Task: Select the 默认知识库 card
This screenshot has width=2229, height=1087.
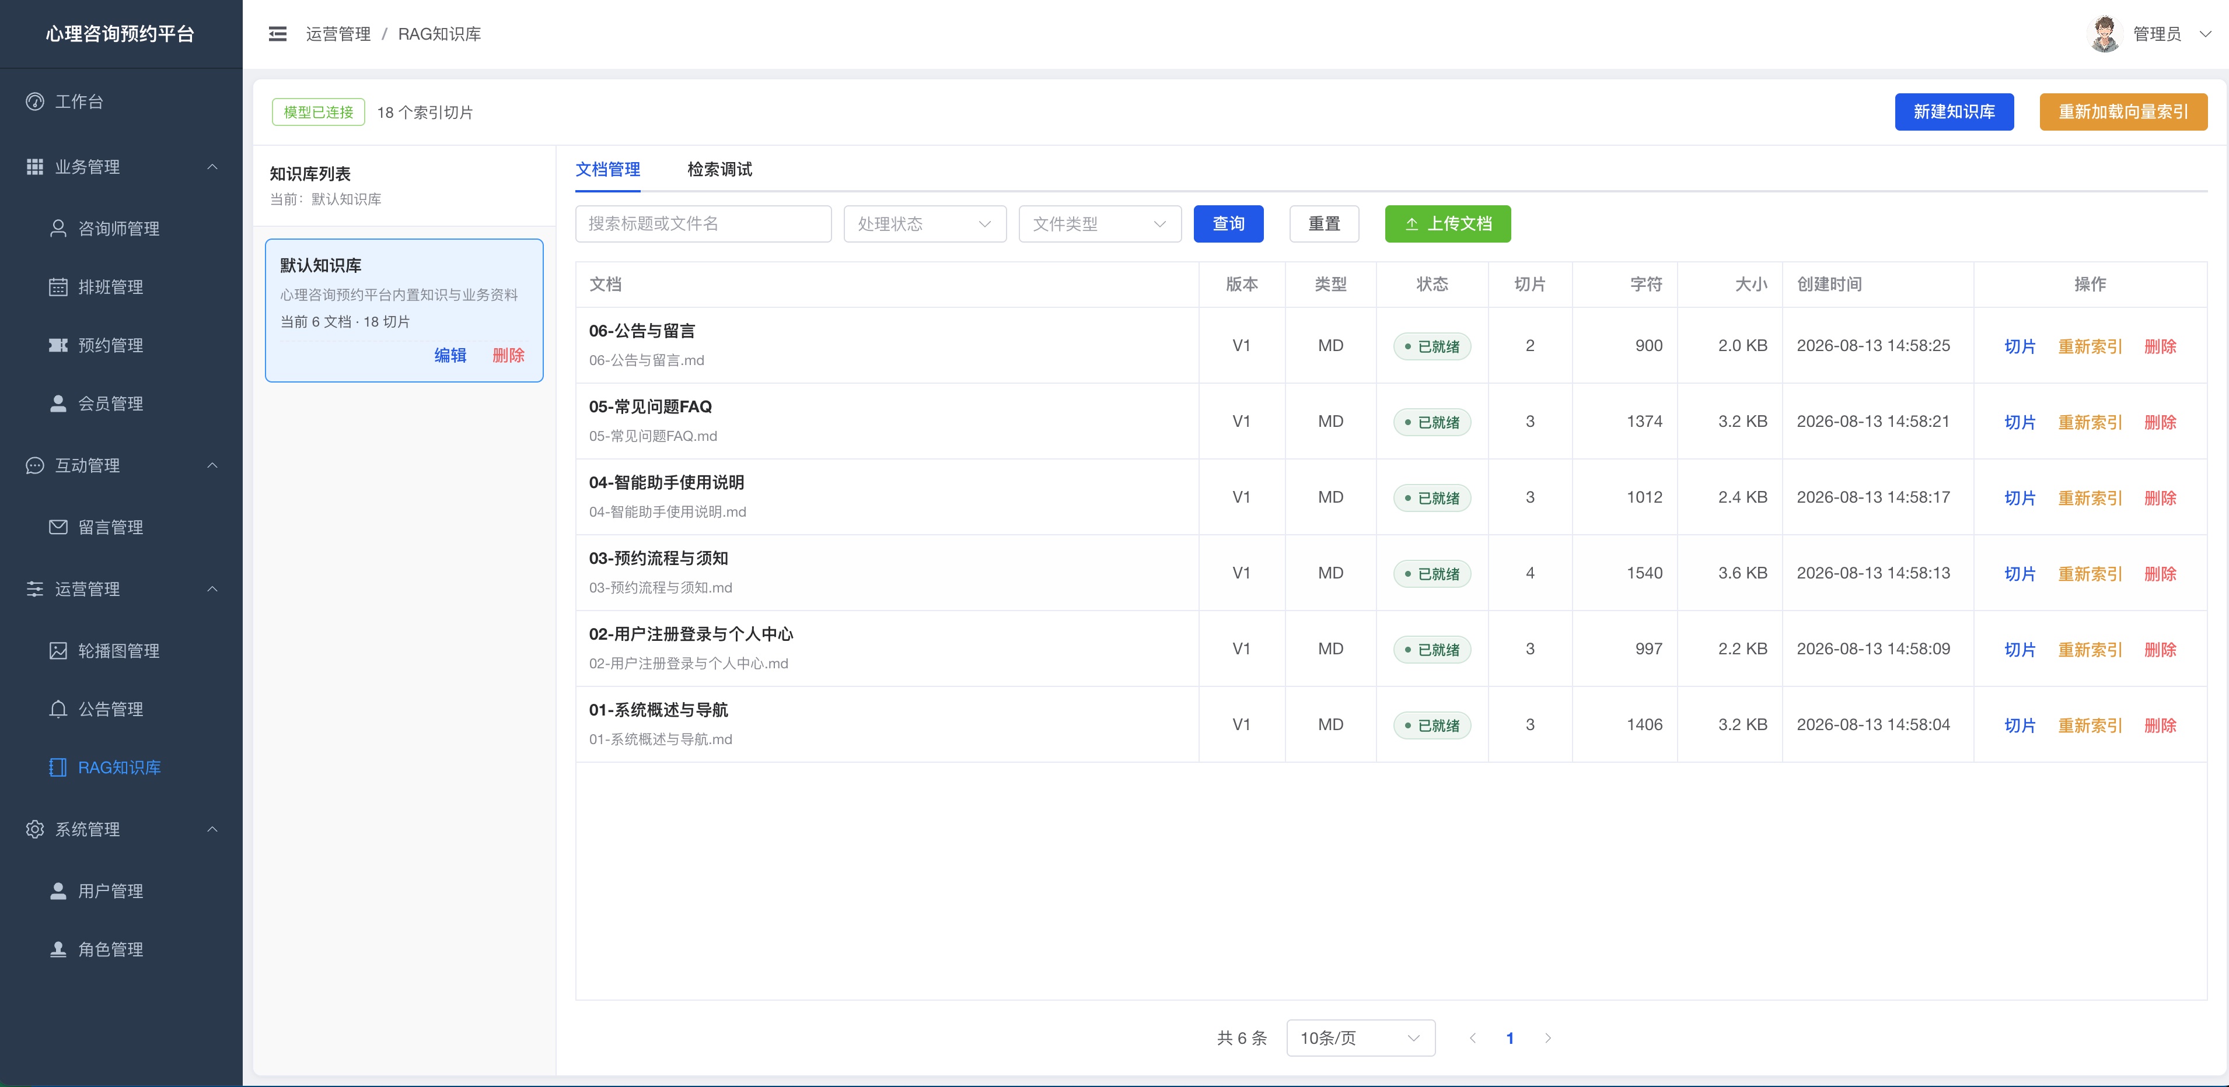Action: pos(404,310)
